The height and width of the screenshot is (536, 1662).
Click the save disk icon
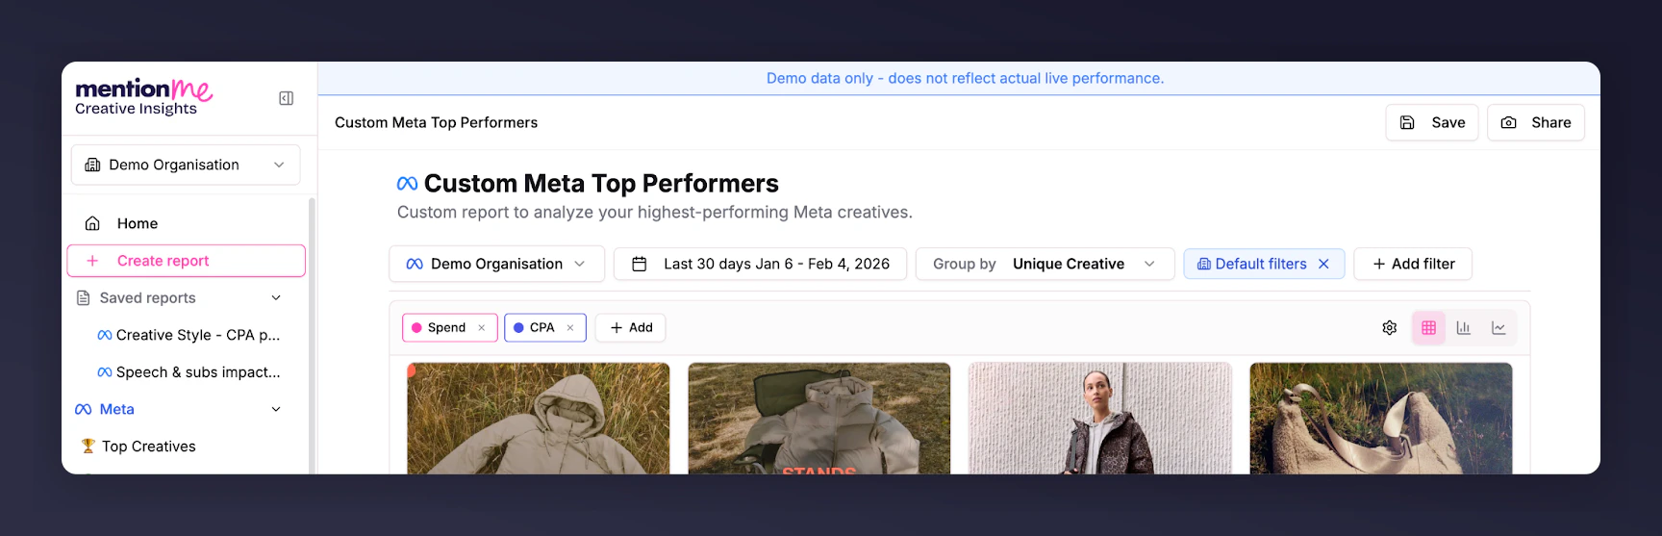(x=1407, y=122)
